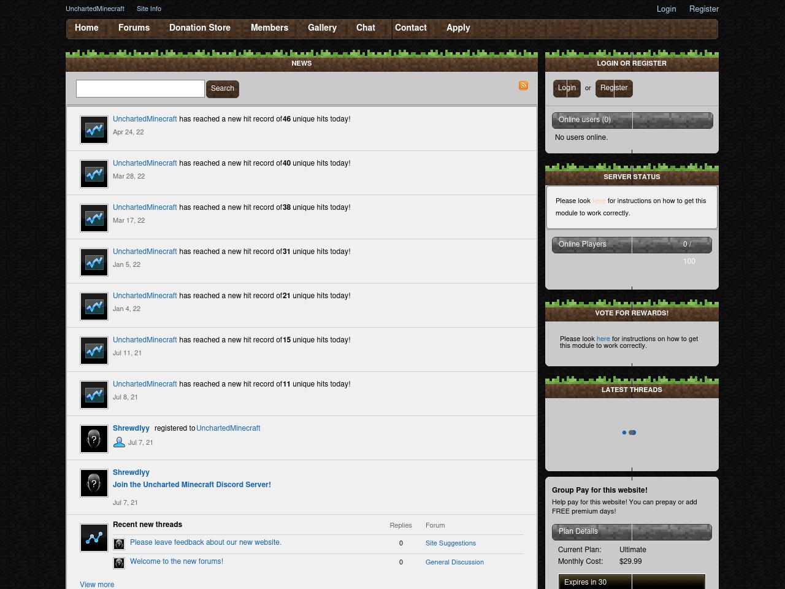Viewport: 785px width, 589px height.
Task: Click the $29.99 monthly cost value
Action: (x=630, y=561)
